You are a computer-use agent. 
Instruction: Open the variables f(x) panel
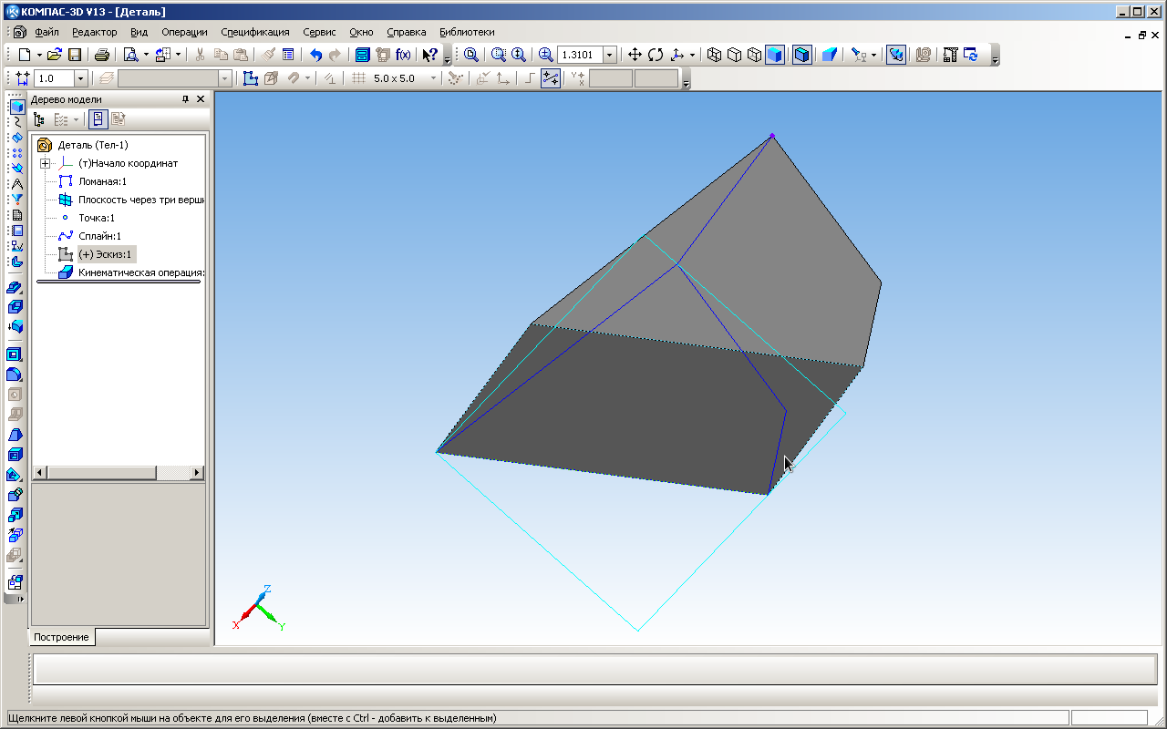pos(403,55)
